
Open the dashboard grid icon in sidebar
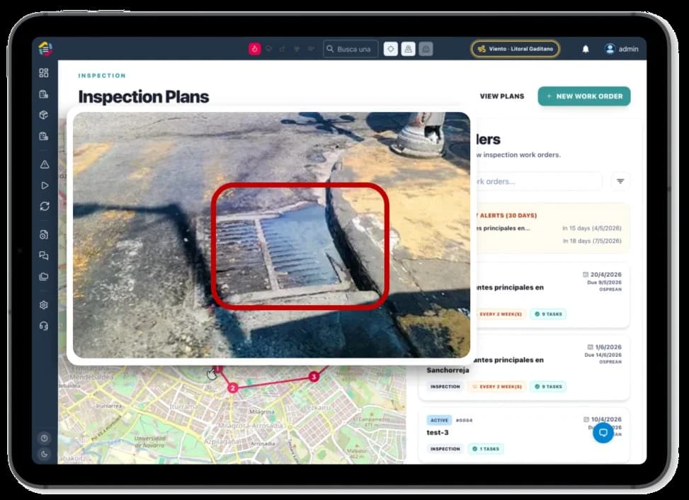click(x=43, y=72)
